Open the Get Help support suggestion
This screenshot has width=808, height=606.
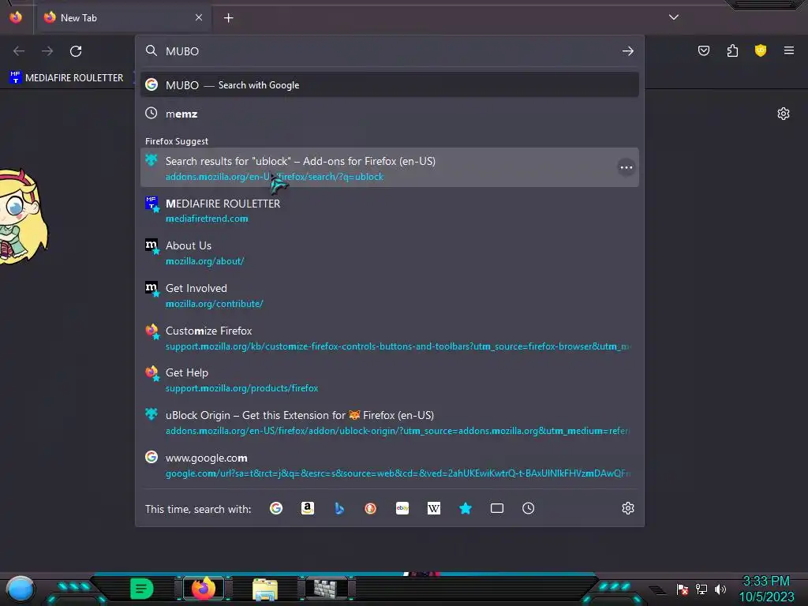tap(390, 380)
